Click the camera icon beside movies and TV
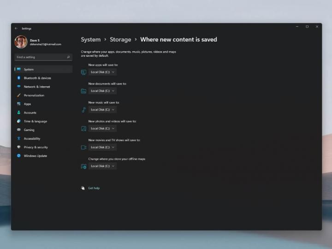This screenshot has height=249, width=332. [x=83, y=148]
